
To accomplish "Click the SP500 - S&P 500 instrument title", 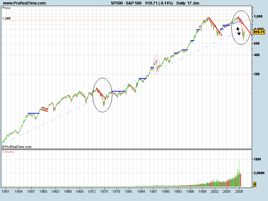I will 126,3.
